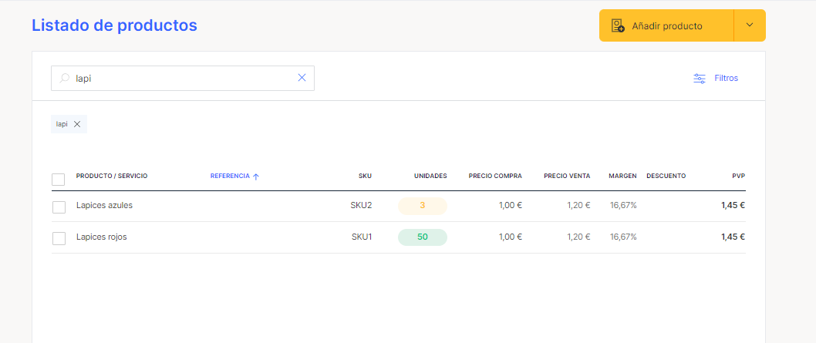Screen dimensions: 816x343
Task: Sort by the Precio Venta column header
Action: click(567, 177)
